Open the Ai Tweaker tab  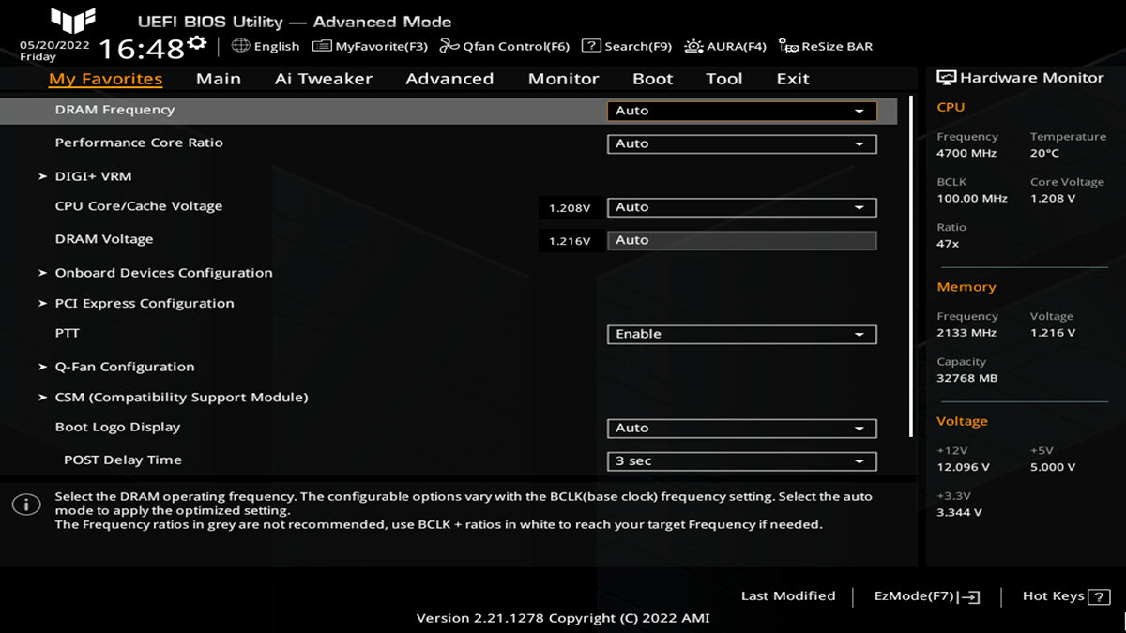[x=324, y=79]
